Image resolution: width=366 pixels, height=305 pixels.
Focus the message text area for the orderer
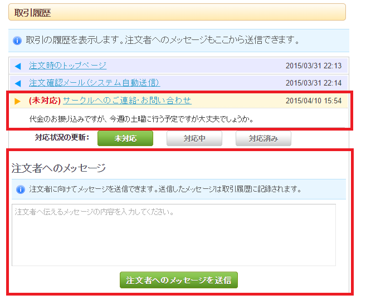pyautogui.click(x=173, y=235)
